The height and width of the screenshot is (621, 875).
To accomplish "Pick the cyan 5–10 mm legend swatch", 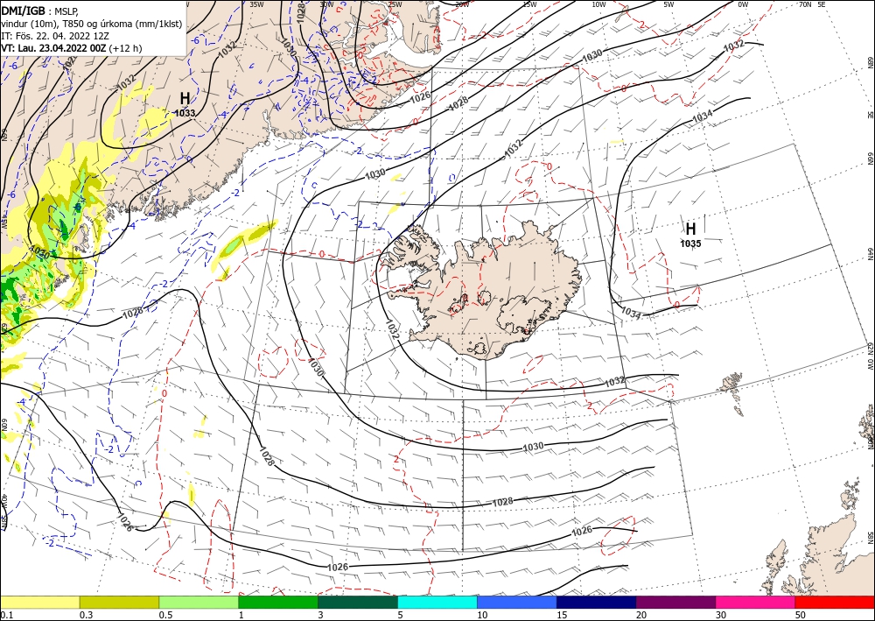I will pos(437,602).
